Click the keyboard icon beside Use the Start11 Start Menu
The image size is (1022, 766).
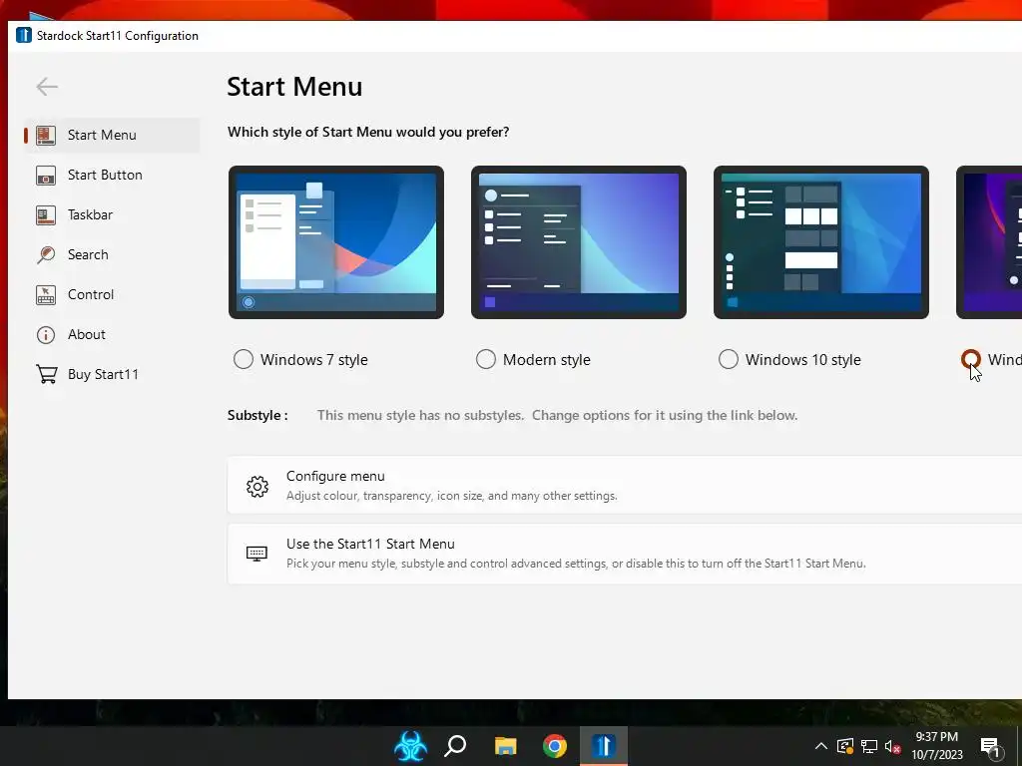(x=256, y=554)
